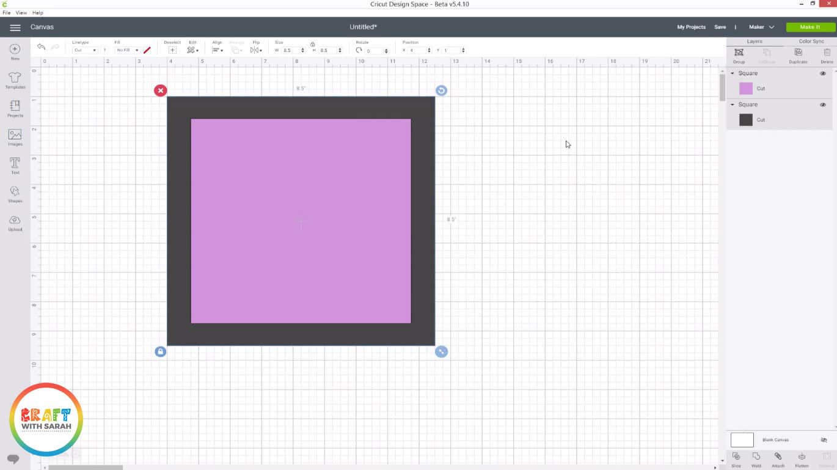
Task: Open the Fill dropdown
Action: click(x=127, y=50)
